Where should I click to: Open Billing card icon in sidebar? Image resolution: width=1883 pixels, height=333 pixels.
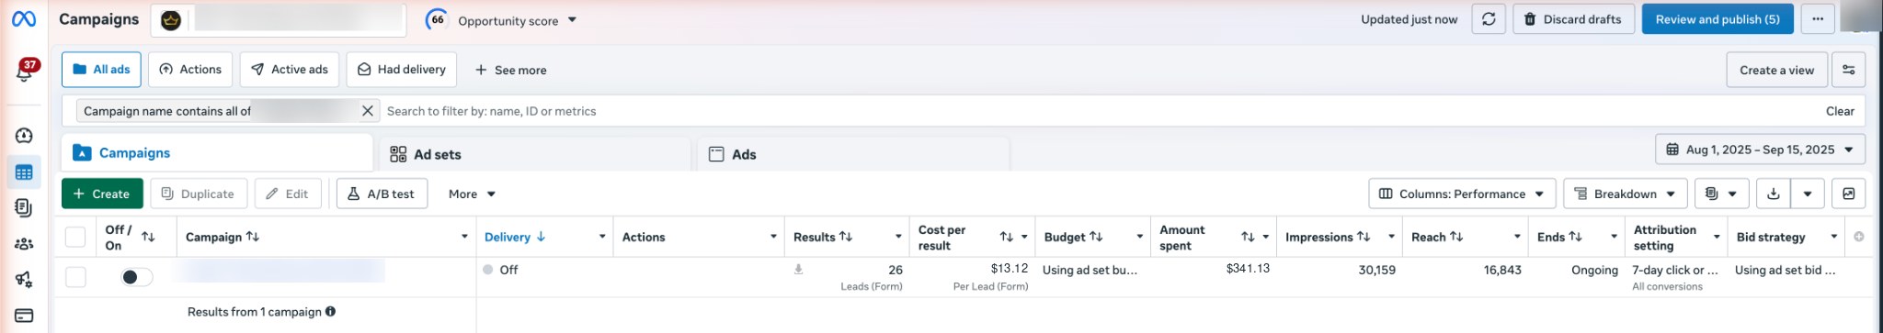point(24,316)
